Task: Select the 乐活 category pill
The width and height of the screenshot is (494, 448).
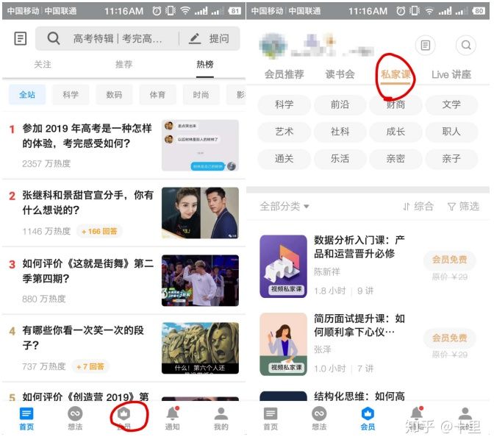Action: 340,159
